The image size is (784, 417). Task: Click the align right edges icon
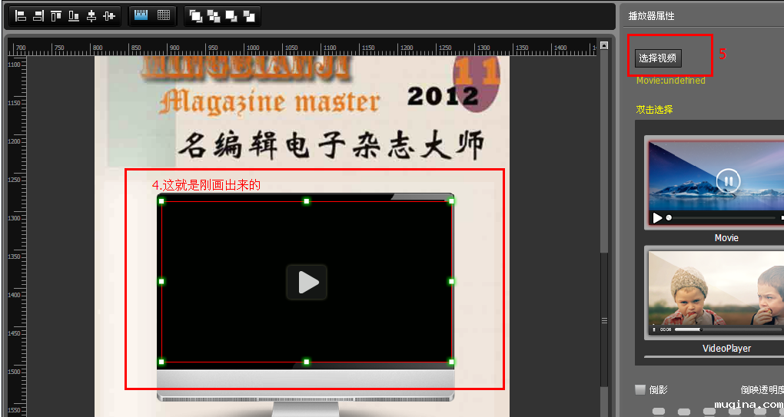pos(38,15)
